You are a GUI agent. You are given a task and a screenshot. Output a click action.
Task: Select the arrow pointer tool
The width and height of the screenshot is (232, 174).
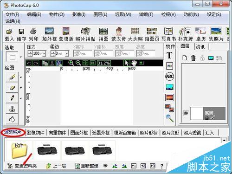(x=127, y=63)
